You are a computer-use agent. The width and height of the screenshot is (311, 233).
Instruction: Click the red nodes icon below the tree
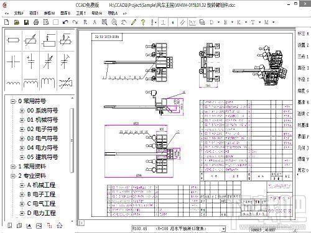(x=49, y=226)
